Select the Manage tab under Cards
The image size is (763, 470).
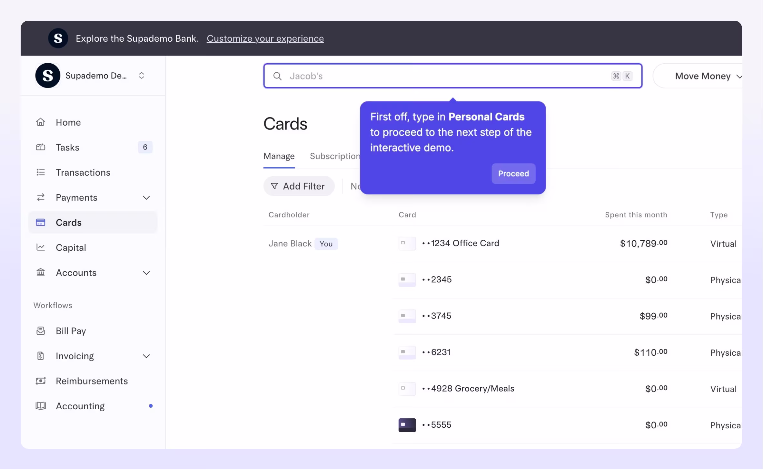coord(279,156)
